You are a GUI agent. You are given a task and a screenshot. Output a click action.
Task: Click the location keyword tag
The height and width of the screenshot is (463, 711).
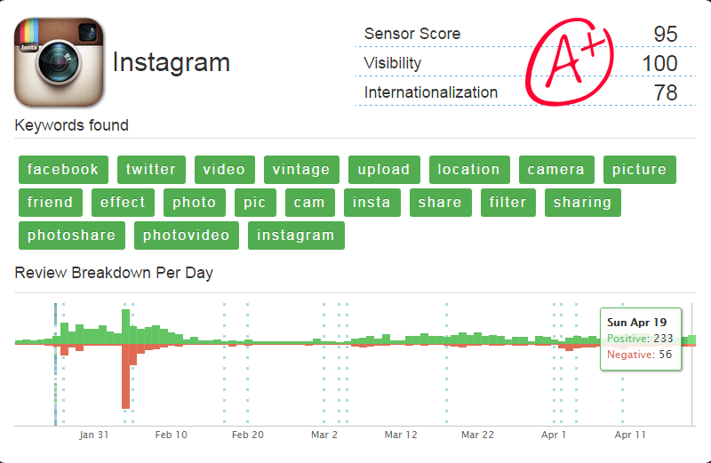click(469, 170)
